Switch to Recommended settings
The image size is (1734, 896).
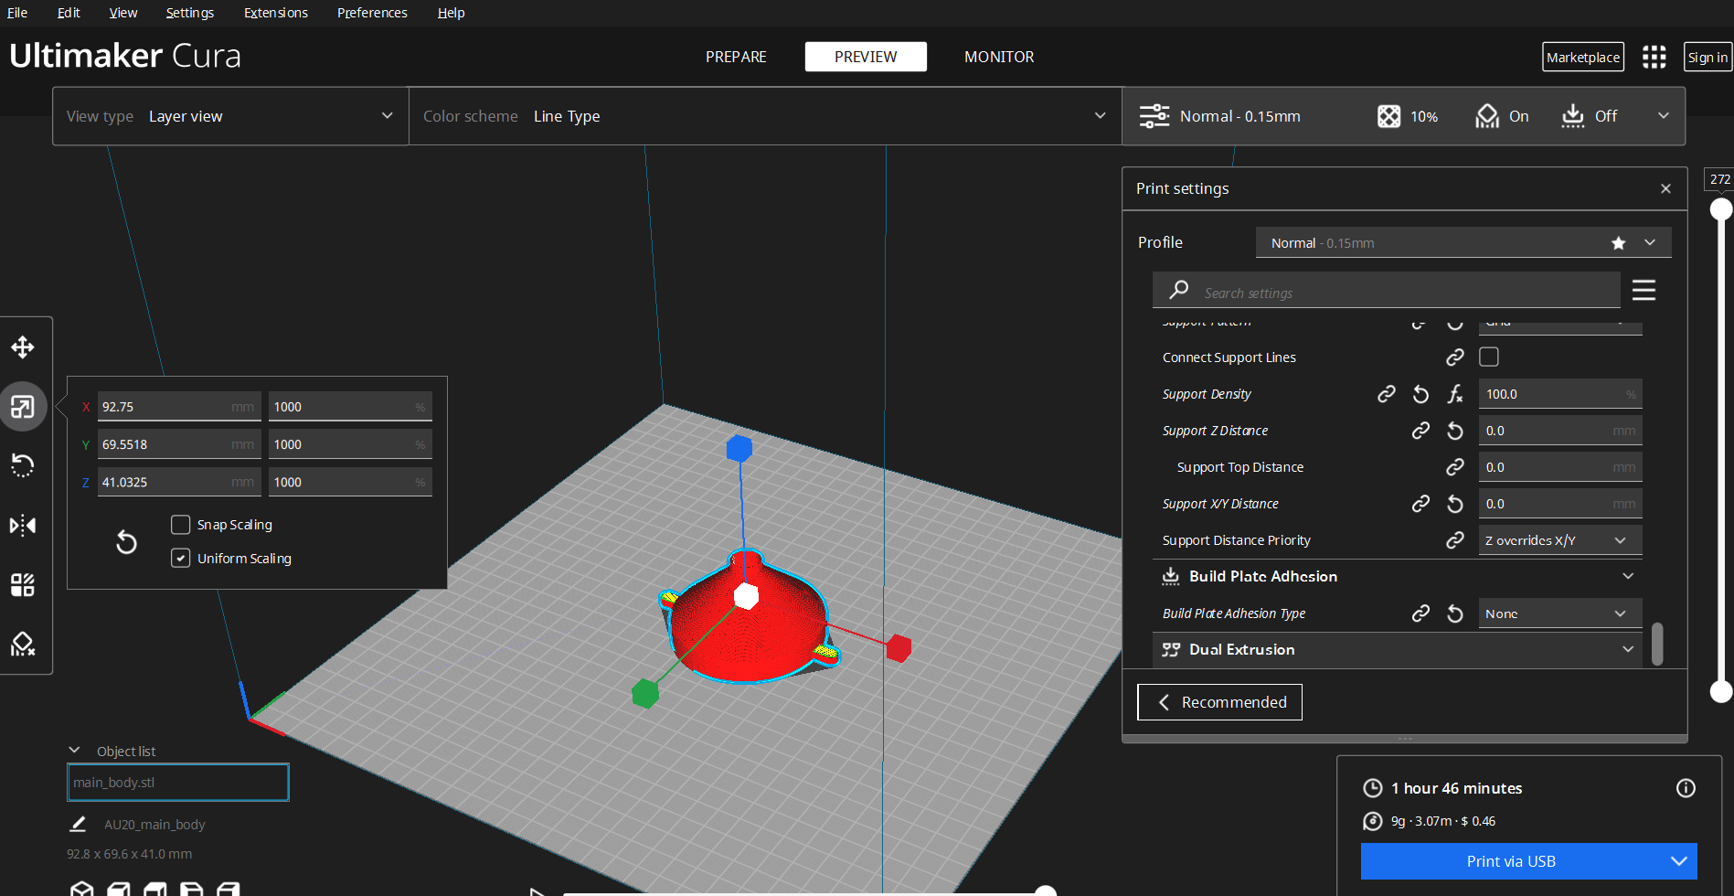click(x=1219, y=702)
